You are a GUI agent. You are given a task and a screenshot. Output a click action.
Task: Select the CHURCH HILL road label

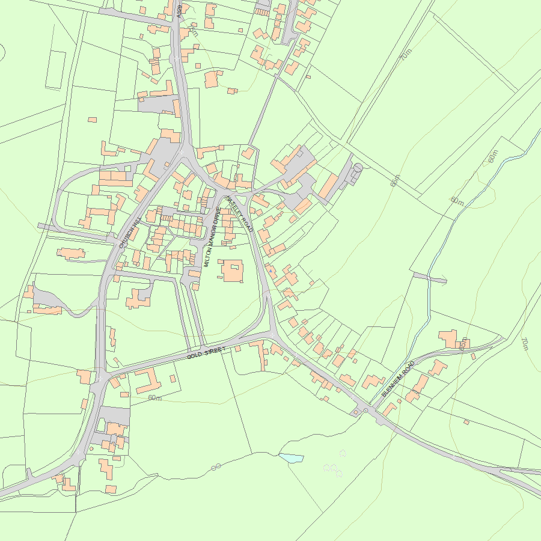[130, 233]
